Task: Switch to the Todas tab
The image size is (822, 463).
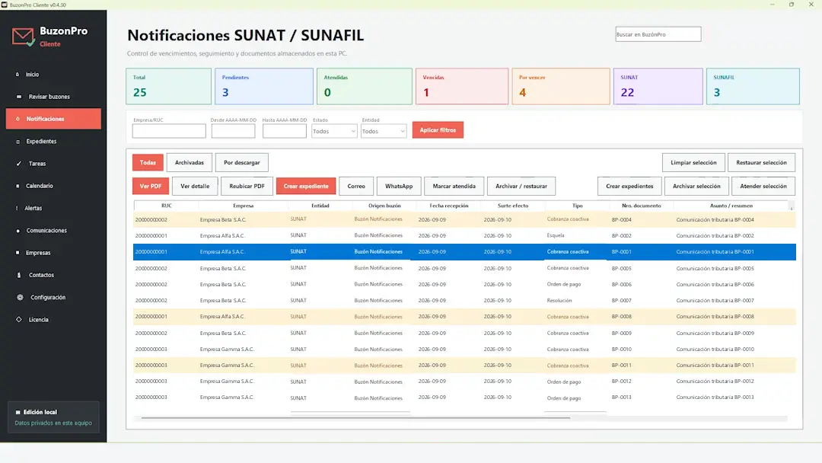Action: click(148, 162)
